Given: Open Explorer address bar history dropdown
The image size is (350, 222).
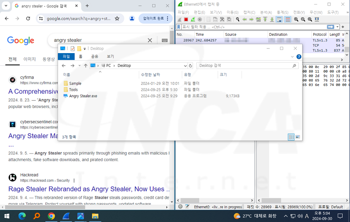Looking at the screenshot, I should [x=185, y=66].
